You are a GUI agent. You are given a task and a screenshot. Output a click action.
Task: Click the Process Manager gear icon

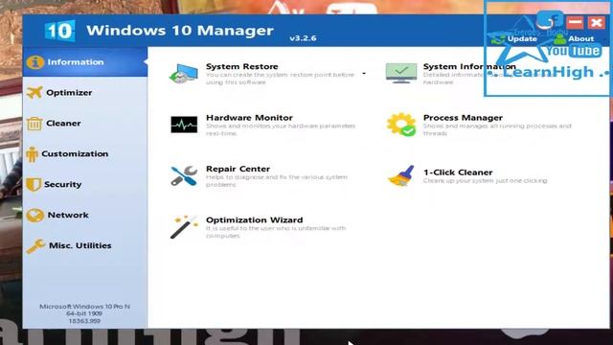[401, 125]
